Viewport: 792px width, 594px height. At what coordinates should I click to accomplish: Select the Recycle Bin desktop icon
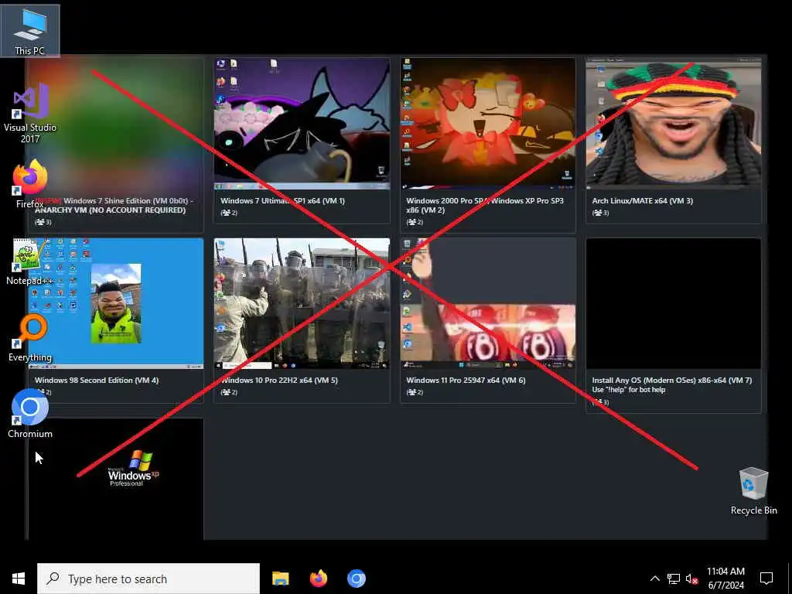click(753, 491)
